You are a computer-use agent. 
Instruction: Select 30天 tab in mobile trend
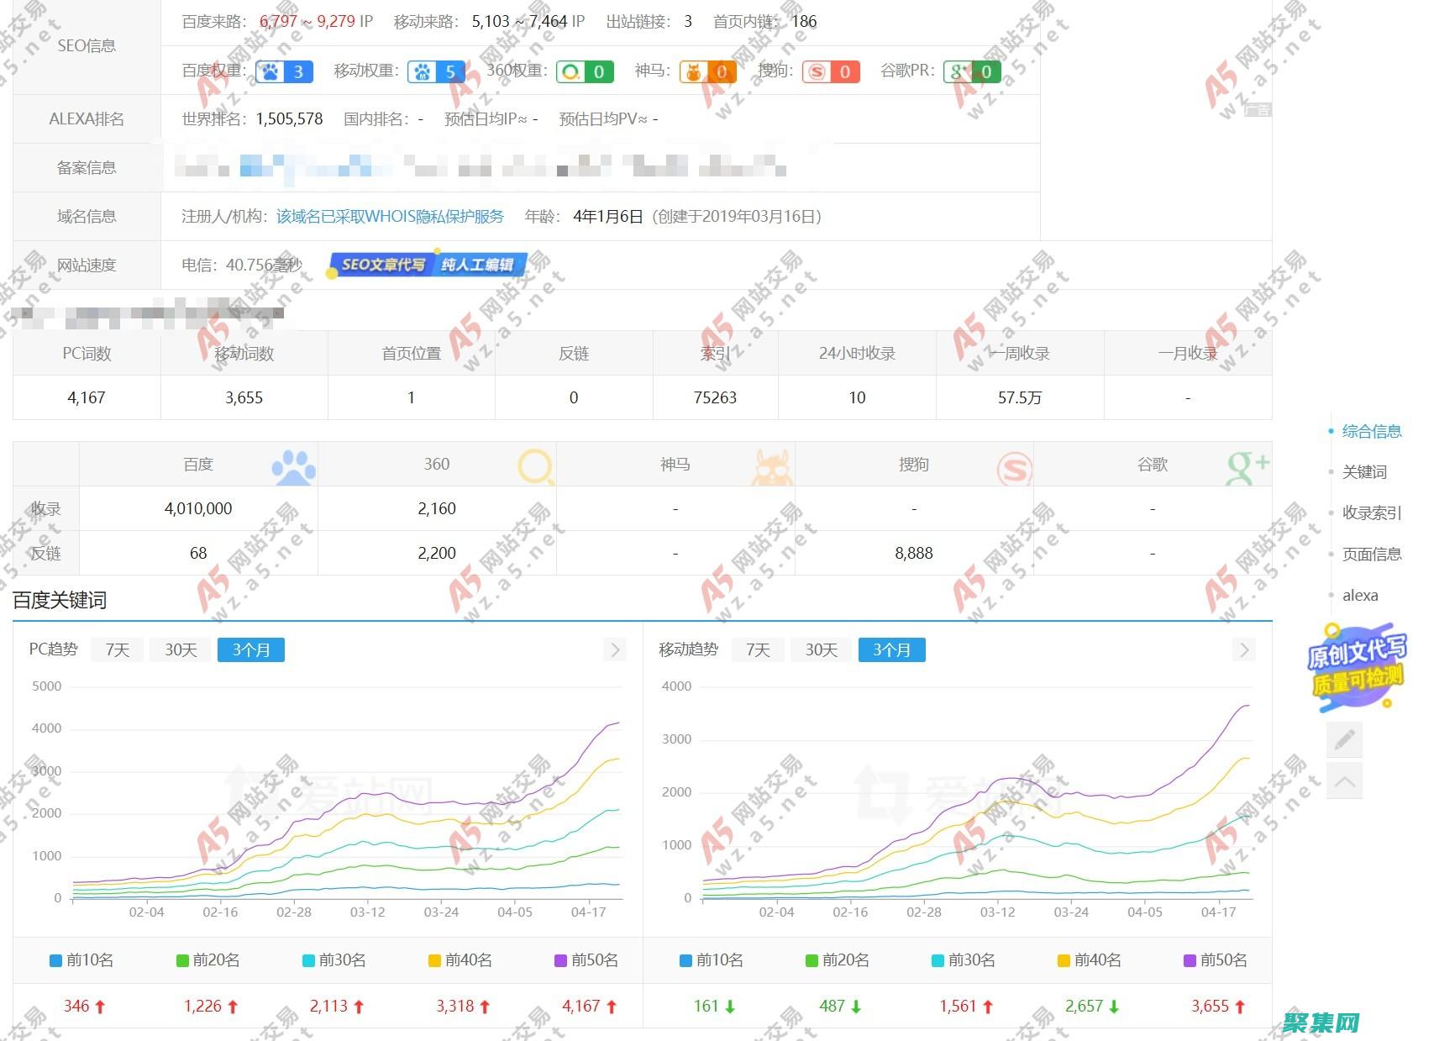point(821,649)
